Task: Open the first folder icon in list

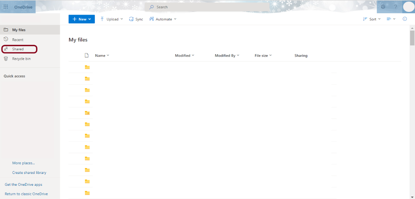Action: pyautogui.click(x=87, y=67)
